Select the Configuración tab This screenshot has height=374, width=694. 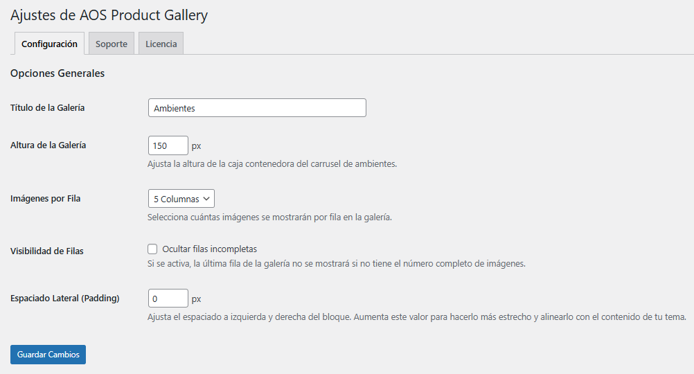[49, 44]
